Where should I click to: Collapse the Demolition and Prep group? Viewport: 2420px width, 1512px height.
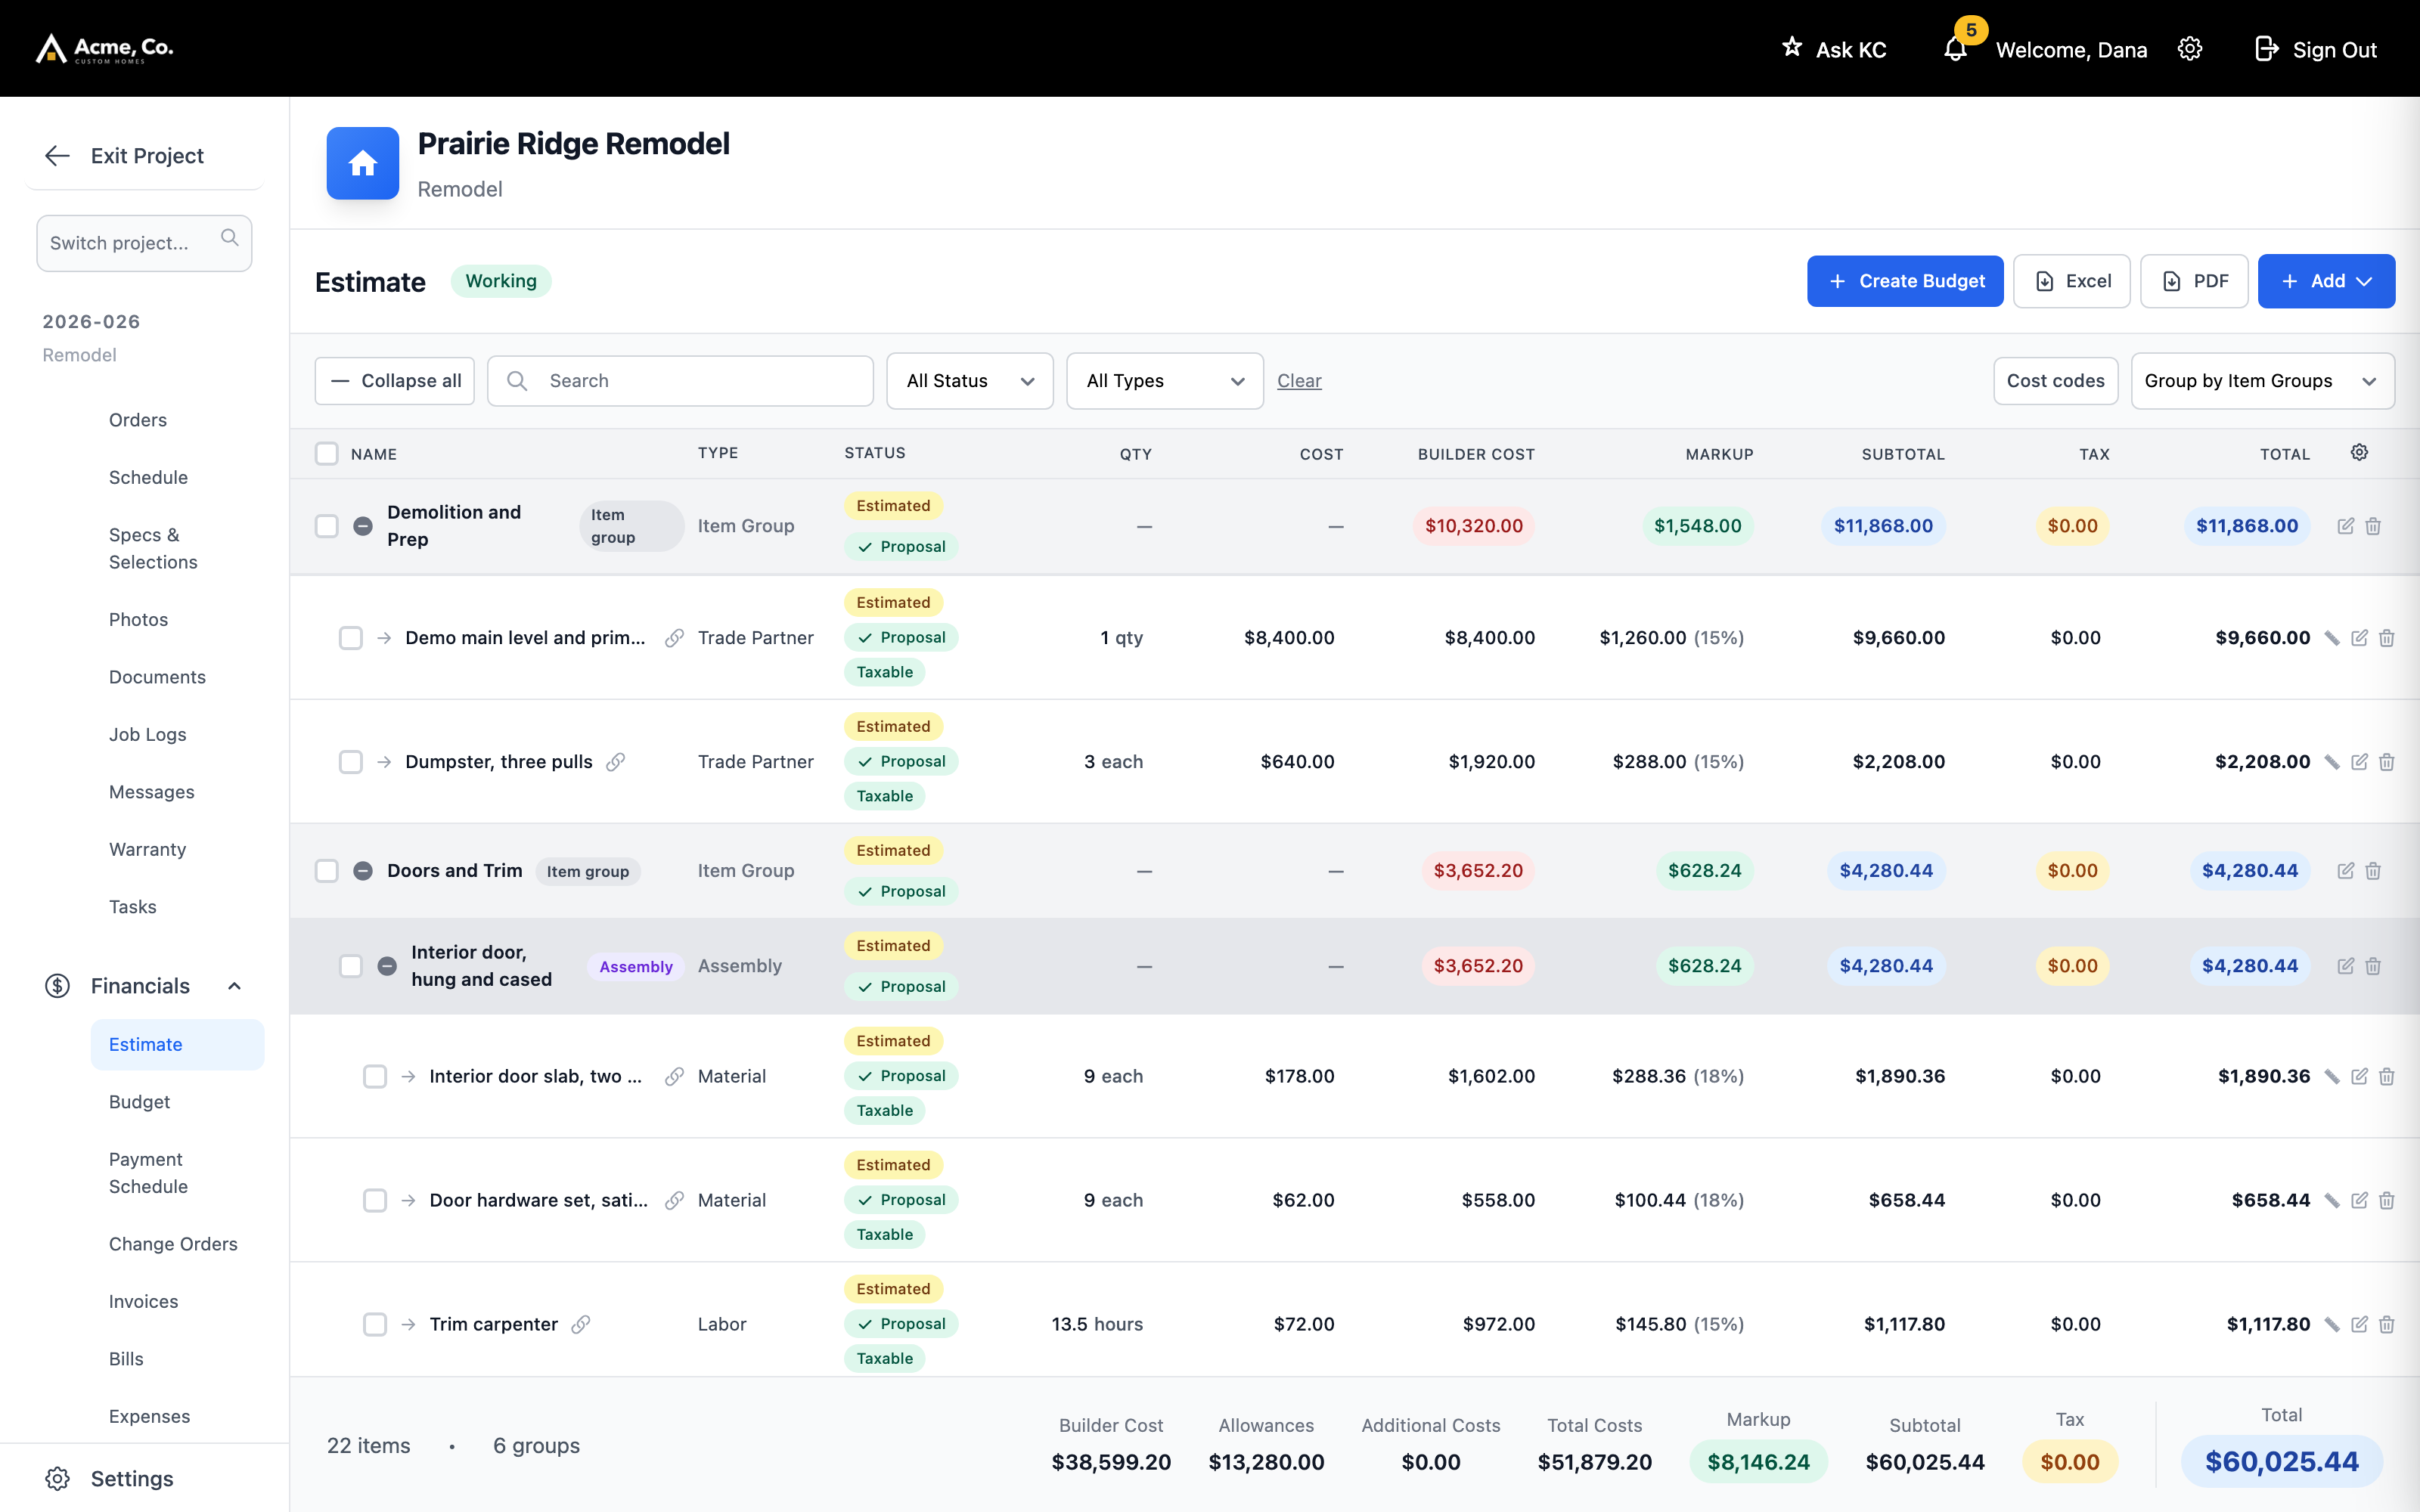pyautogui.click(x=363, y=526)
